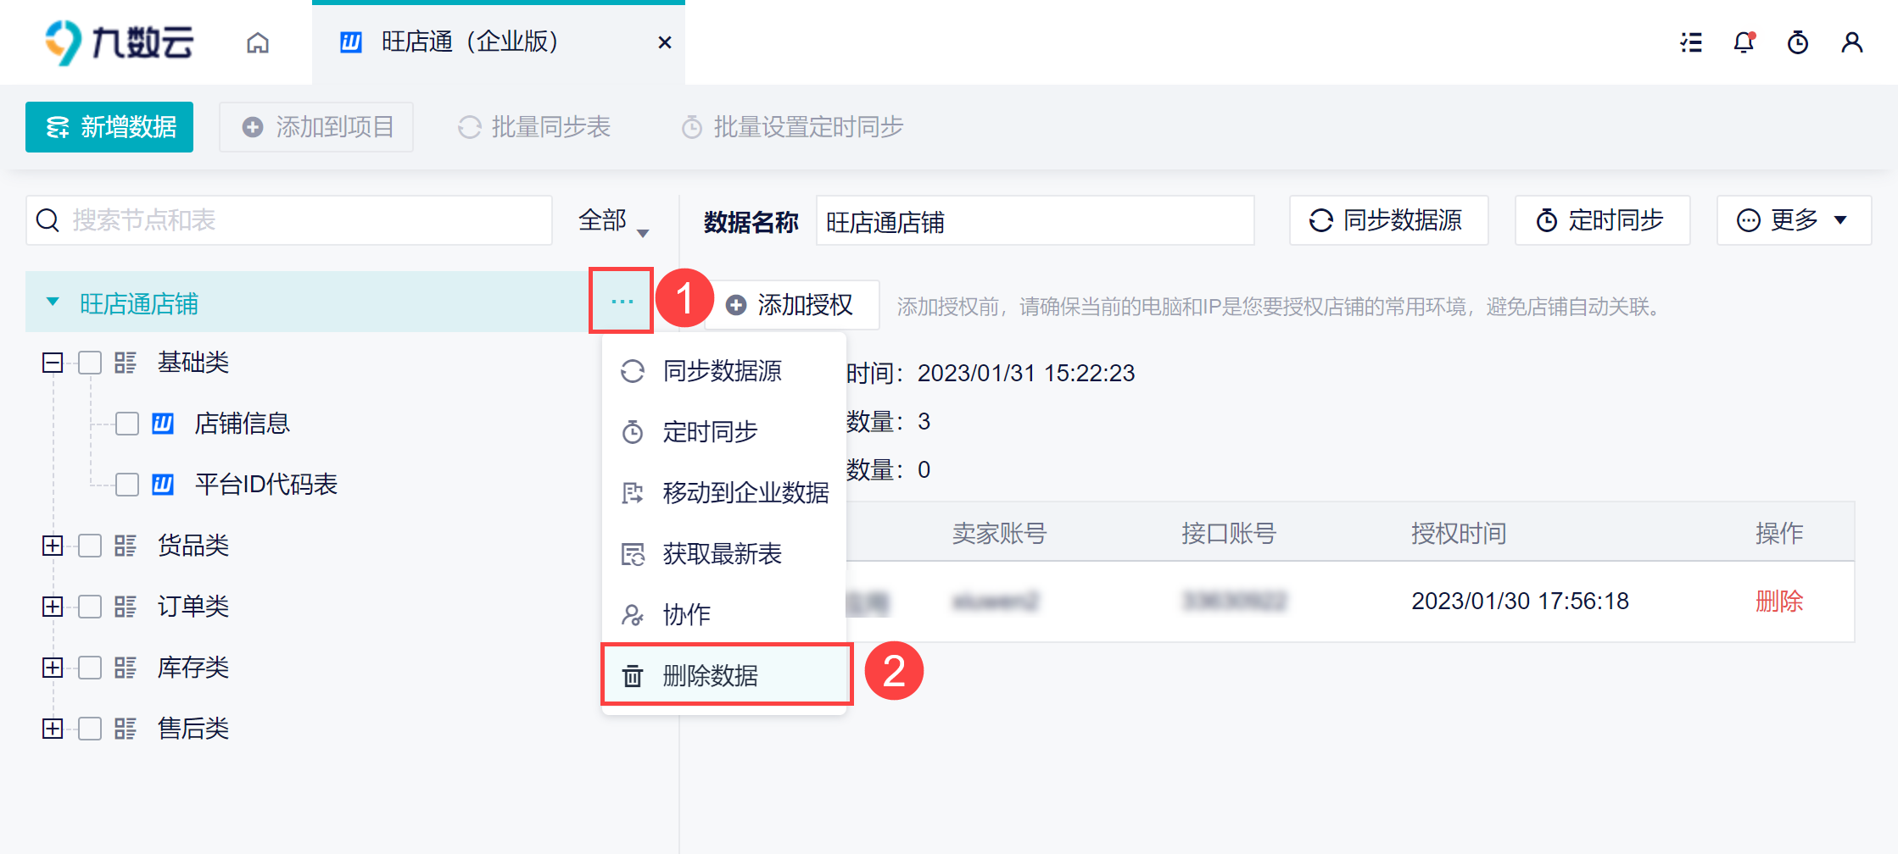Click the 定时同步 button at top right
Viewport: 1898px width, 854px height.
tap(1602, 220)
